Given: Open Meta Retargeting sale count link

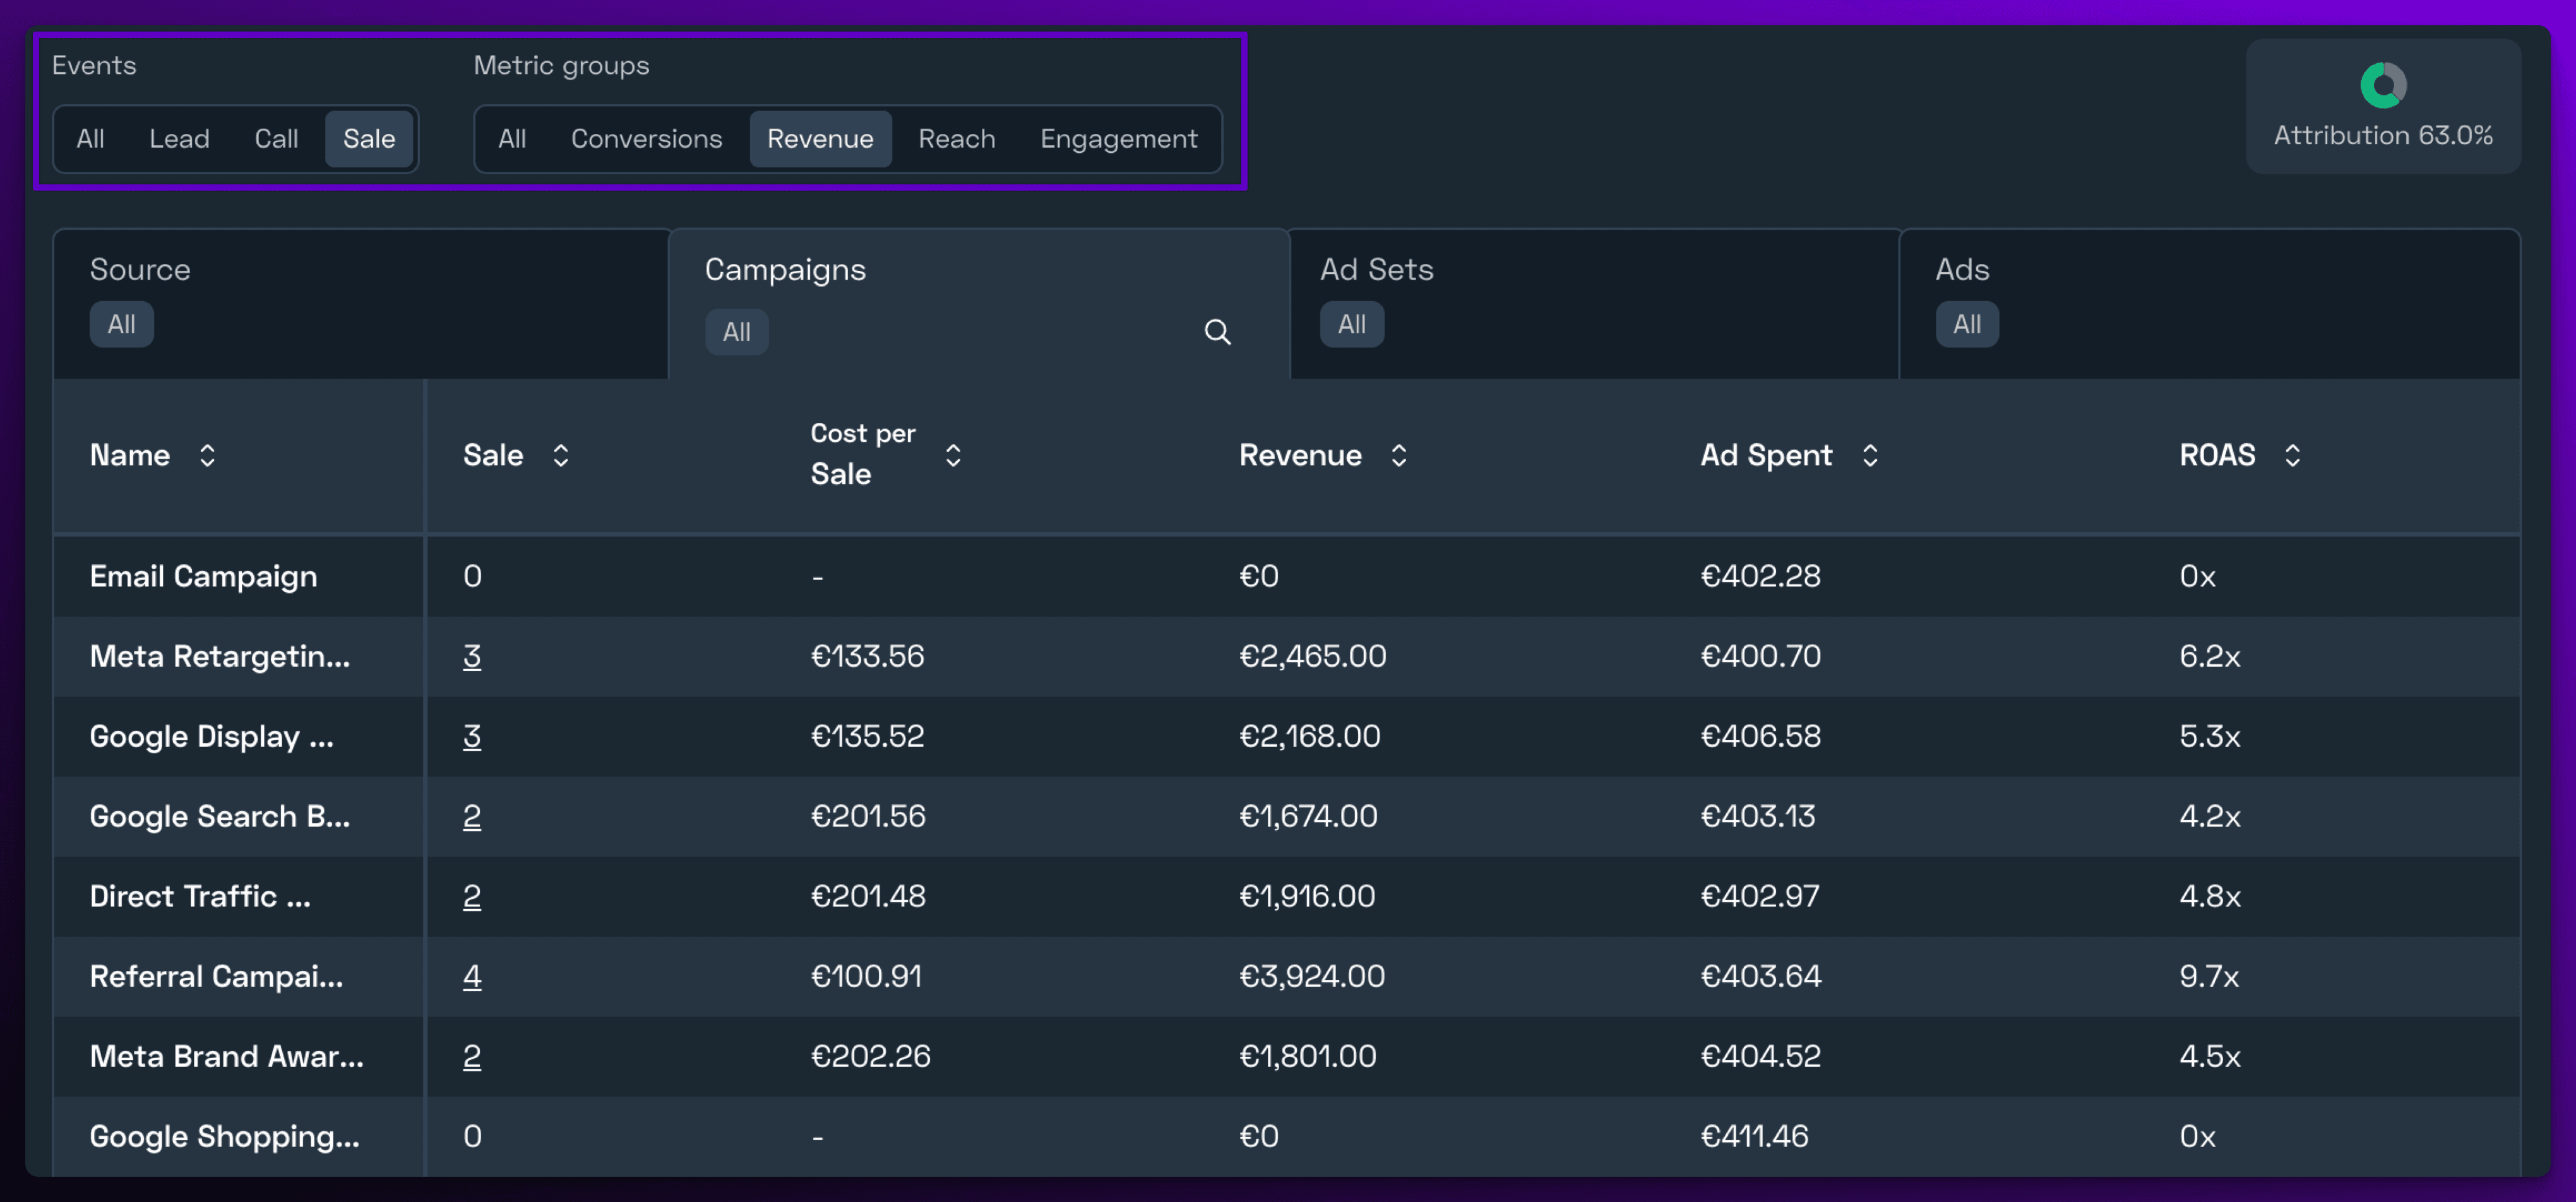Looking at the screenshot, I should (472, 656).
